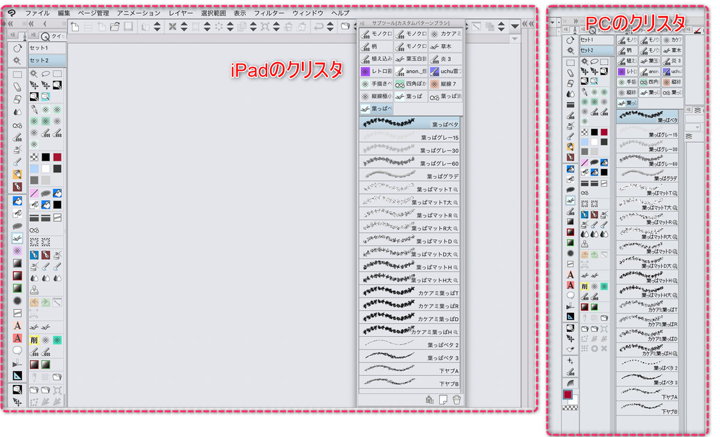Open the small dropdown below the command bar arrow
The width and height of the screenshot is (720, 437).
pyautogui.click(x=514, y=38)
